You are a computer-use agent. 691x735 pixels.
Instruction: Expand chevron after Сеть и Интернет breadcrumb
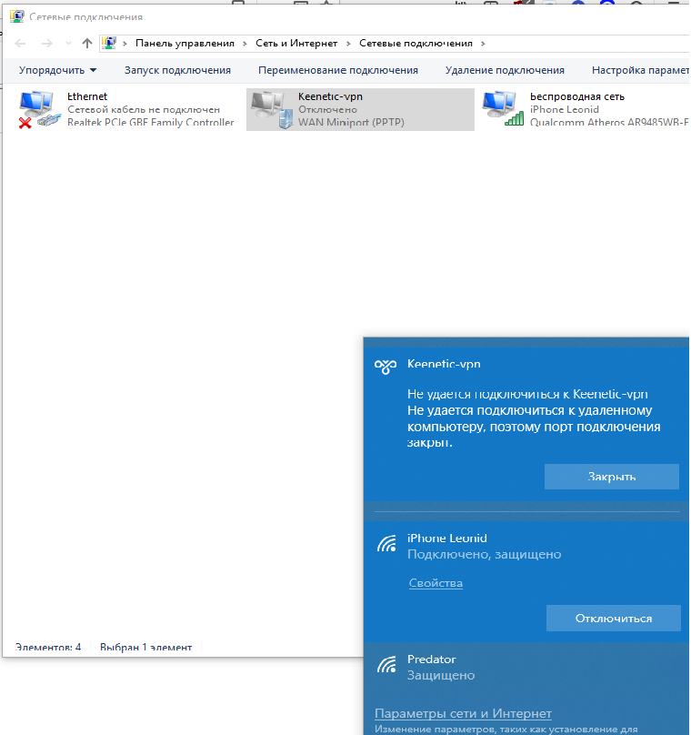pos(348,44)
